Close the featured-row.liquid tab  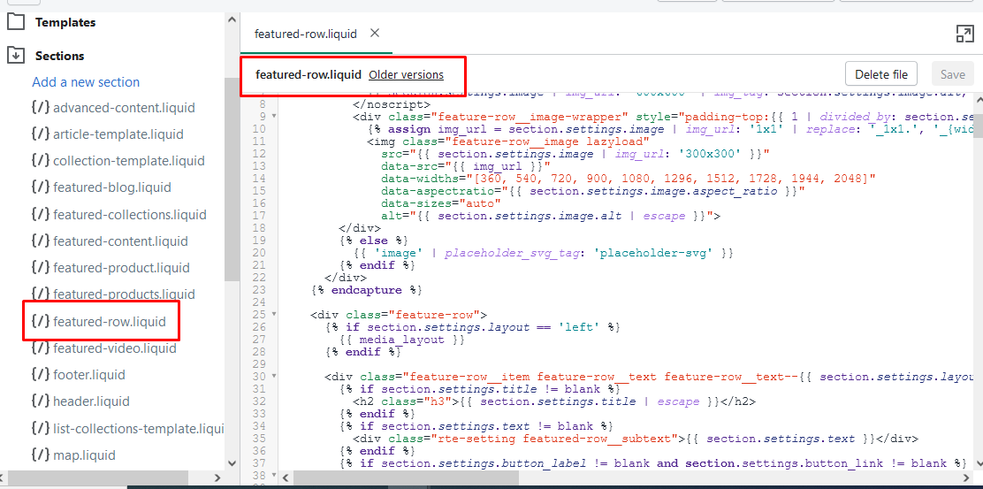tap(374, 33)
